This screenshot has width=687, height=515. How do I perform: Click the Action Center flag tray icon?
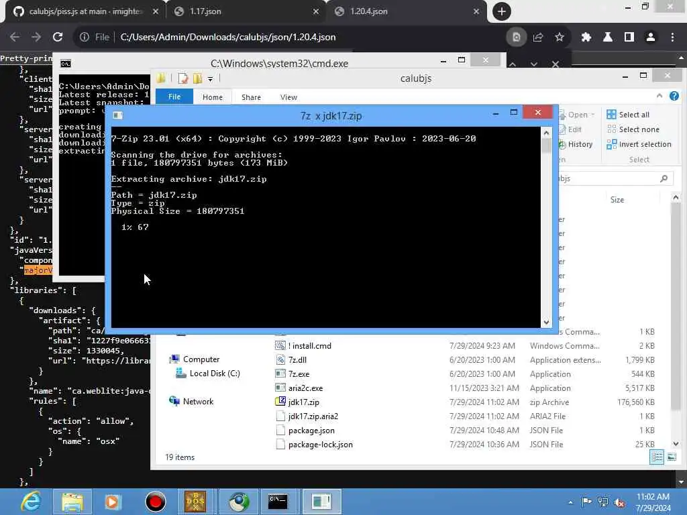(586, 502)
